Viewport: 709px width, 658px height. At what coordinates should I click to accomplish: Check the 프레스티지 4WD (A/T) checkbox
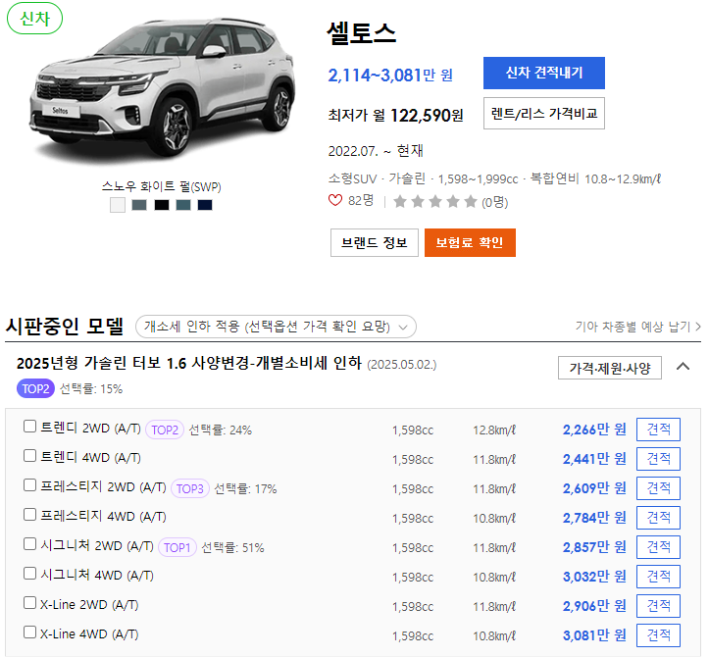29,515
